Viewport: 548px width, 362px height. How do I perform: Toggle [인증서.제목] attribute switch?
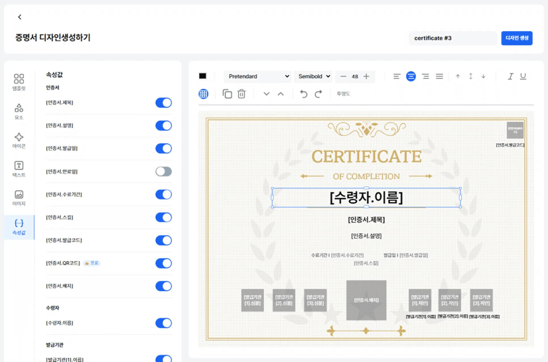coord(164,103)
